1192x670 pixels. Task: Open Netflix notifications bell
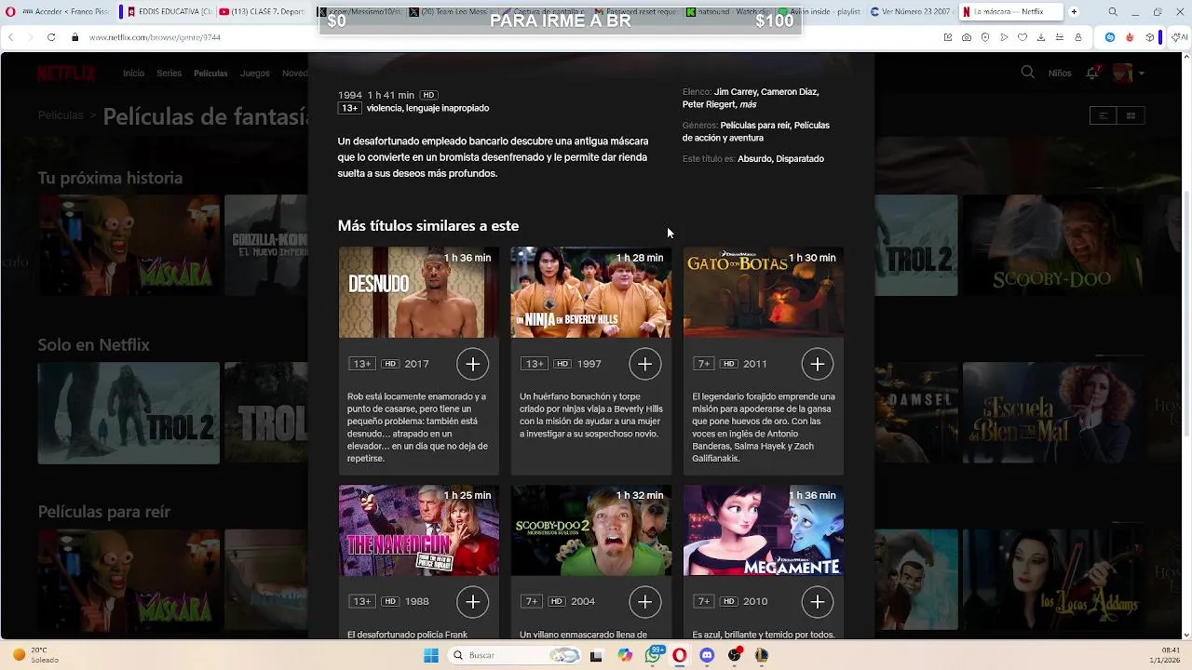[1092, 73]
